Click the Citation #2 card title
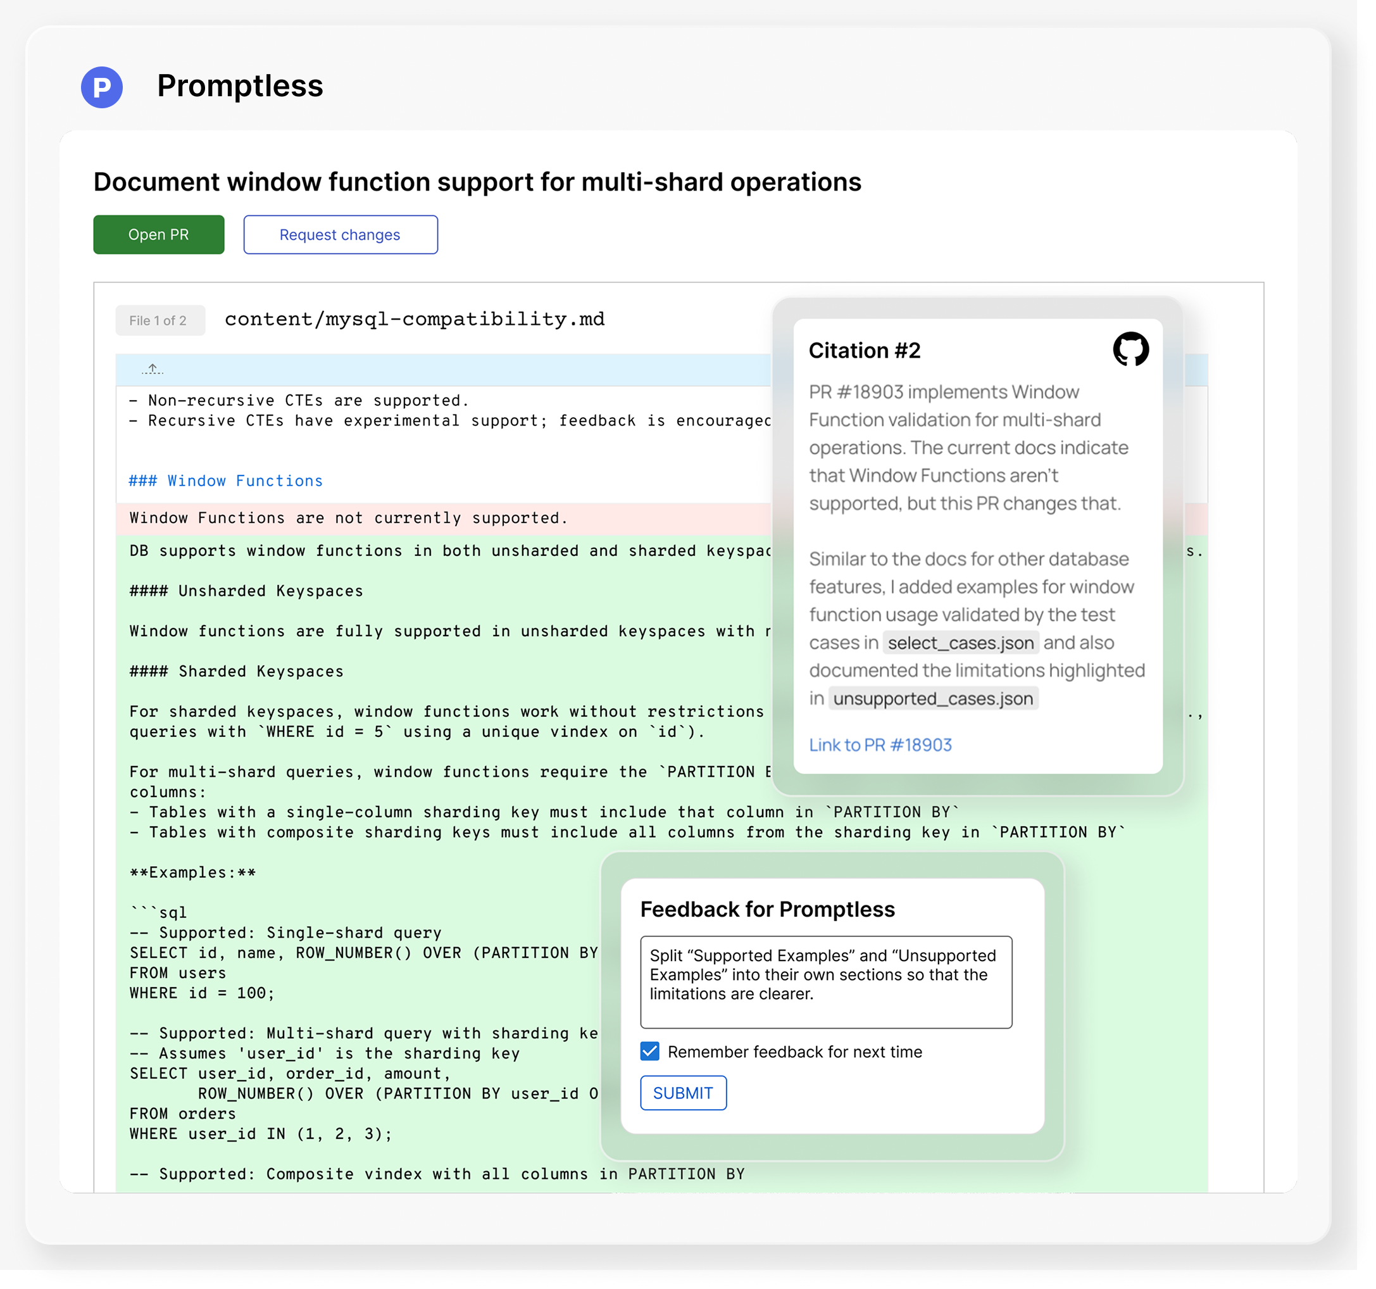The height and width of the screenshot is (1289, 1376). pyautogui.click(x=866, y=350)
